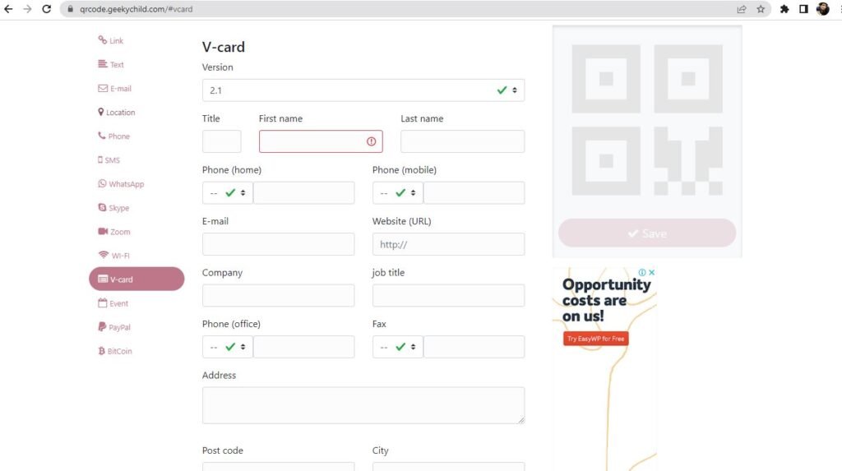Select the V-card tab
842x471 pixels.
(136, 279)
